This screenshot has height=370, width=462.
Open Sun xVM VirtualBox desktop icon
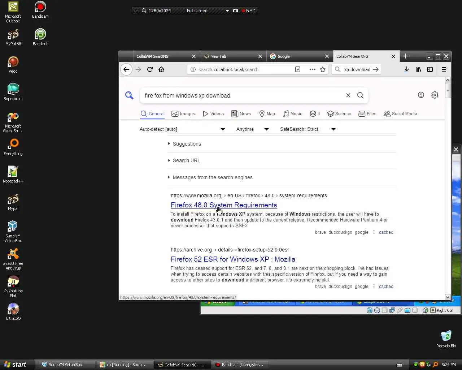click(x=13, y=232)
